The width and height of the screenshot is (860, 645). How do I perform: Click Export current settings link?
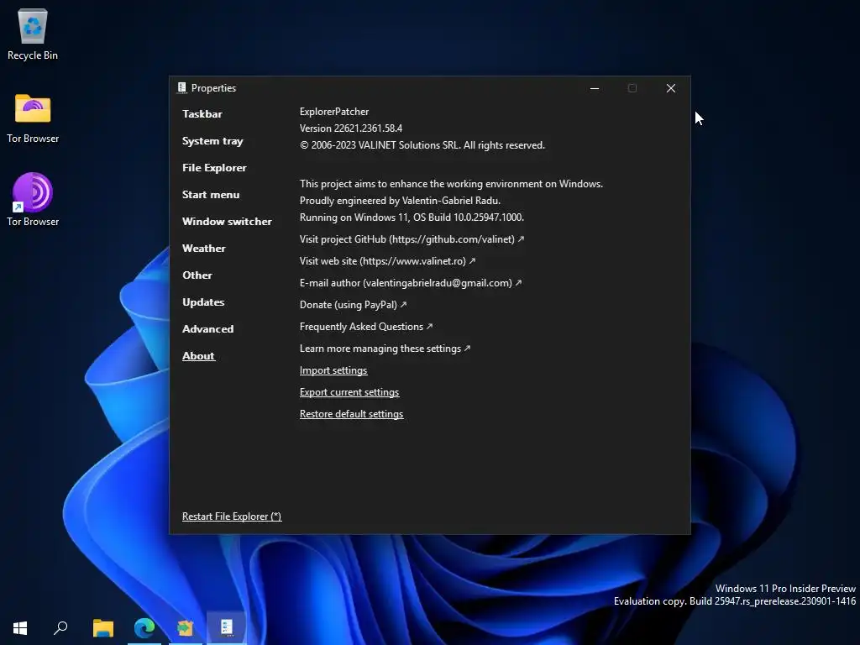point(349,392)
